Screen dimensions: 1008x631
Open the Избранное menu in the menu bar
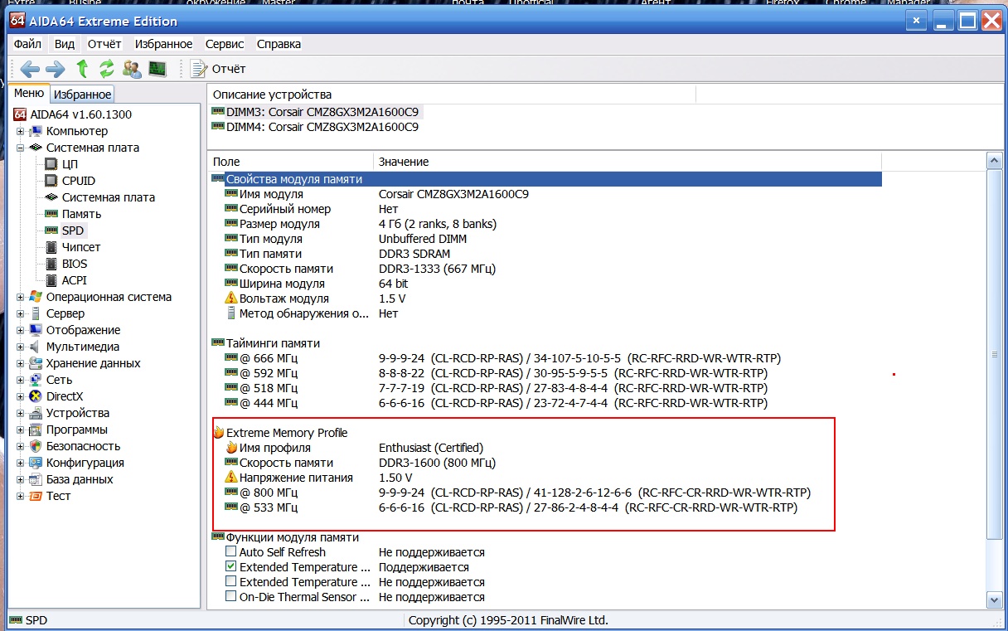[164, 44]
